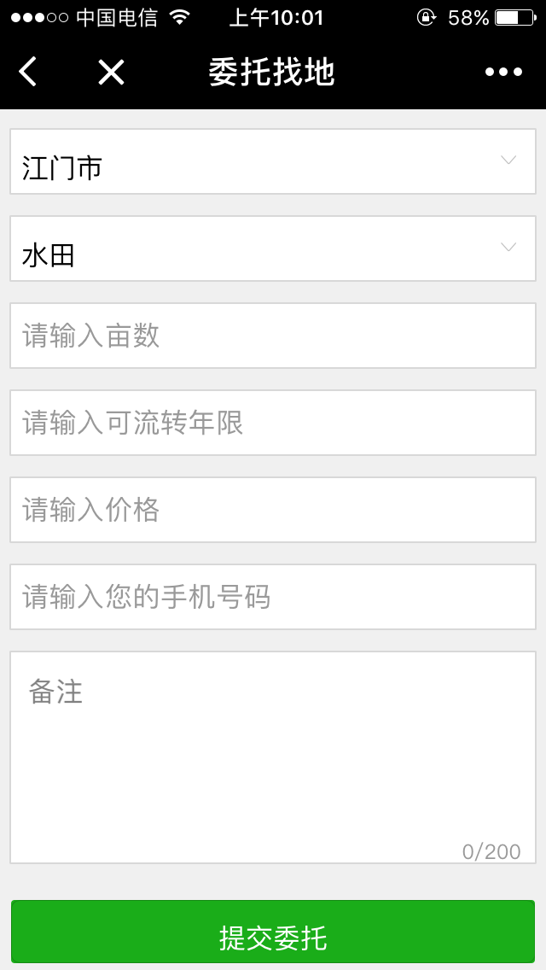The height and width of the screenshot is (970, 546).
Task: Open the three-dot more options menu
Action: [x=503, y=73]
